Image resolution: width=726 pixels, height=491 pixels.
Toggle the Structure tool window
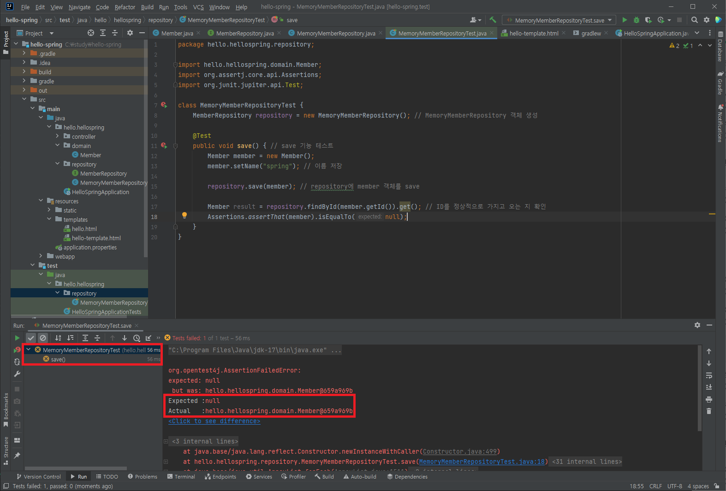click(x=6, y=450)
